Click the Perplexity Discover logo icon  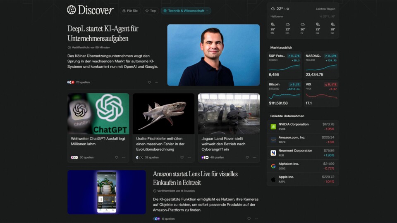tap(72, 10)
